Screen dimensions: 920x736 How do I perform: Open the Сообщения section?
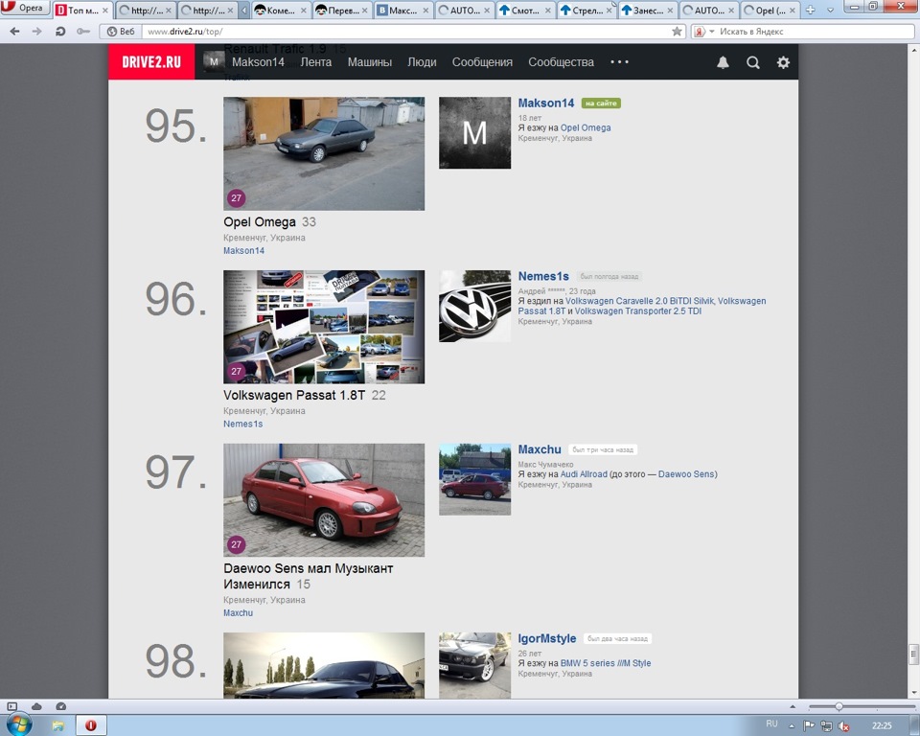point(482,61)
